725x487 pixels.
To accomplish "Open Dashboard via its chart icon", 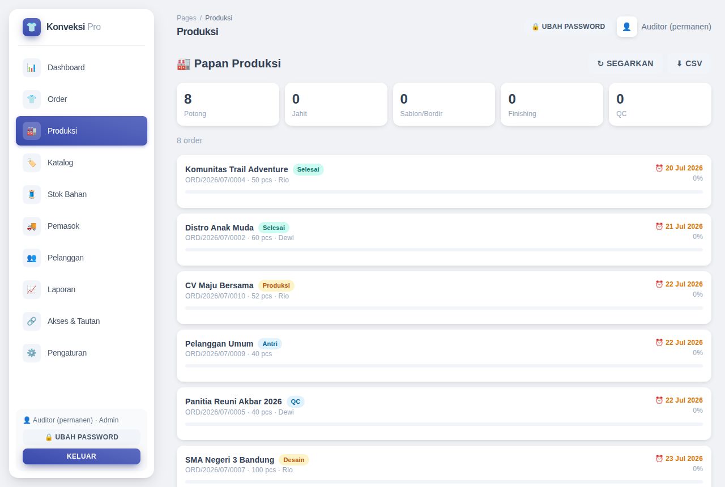I will 32,67.
